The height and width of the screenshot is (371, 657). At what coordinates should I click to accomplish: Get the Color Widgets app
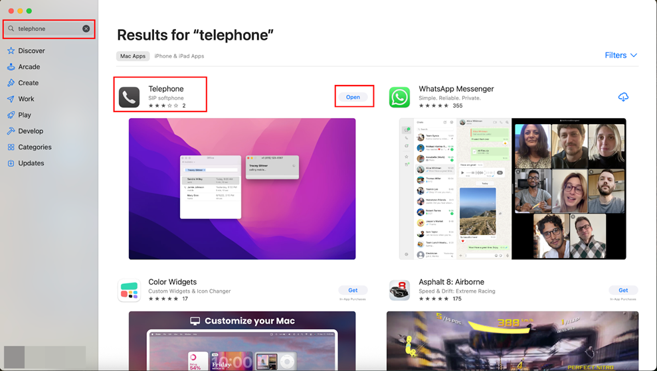click(x=353, y=290)
